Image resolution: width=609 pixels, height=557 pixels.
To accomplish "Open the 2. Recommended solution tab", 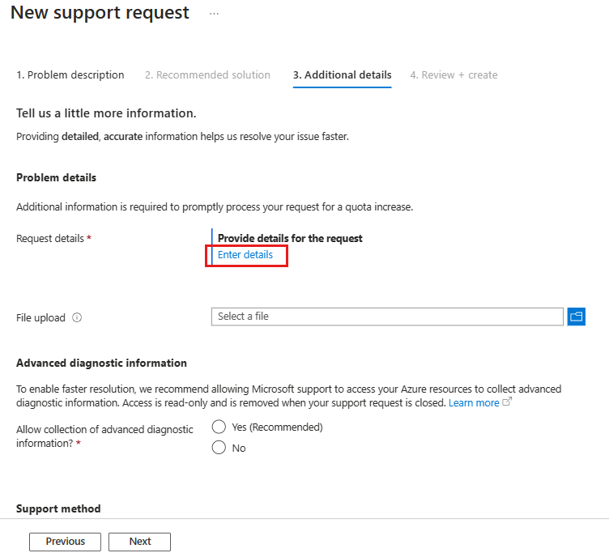I will (207, 75).
